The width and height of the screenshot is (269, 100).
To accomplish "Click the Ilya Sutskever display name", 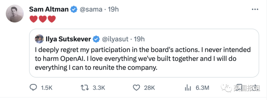I will (x=68, y=39).
